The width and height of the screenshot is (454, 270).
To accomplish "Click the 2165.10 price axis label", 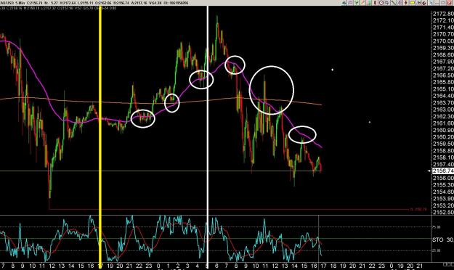I will tap(443, 89).
